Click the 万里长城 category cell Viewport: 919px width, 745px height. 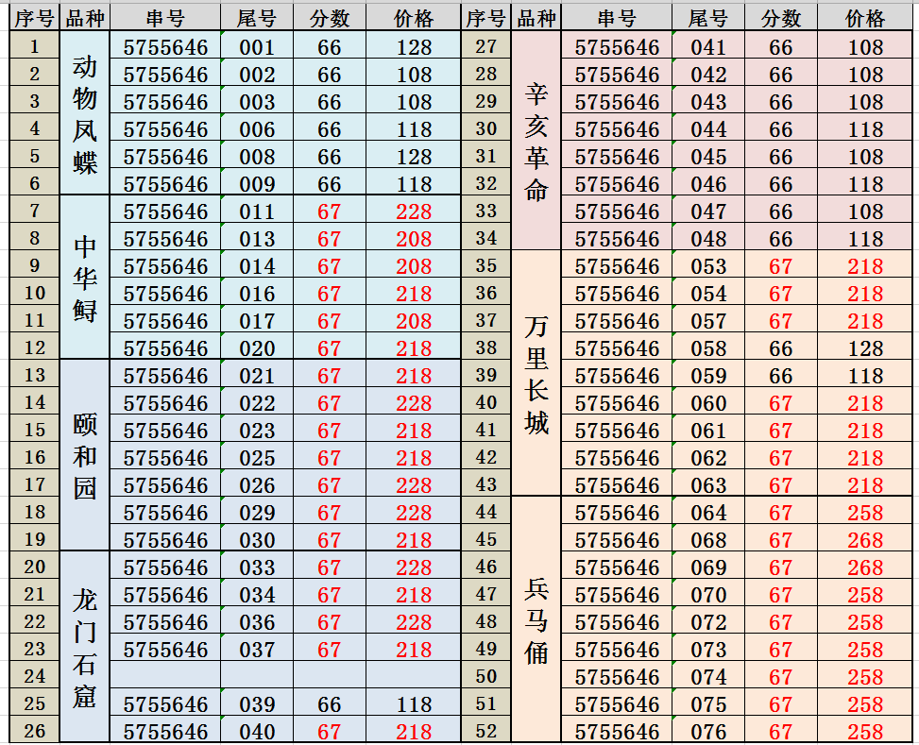point(536,375)
